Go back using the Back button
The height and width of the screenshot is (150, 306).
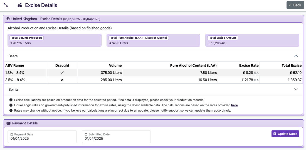pos(295,5)
